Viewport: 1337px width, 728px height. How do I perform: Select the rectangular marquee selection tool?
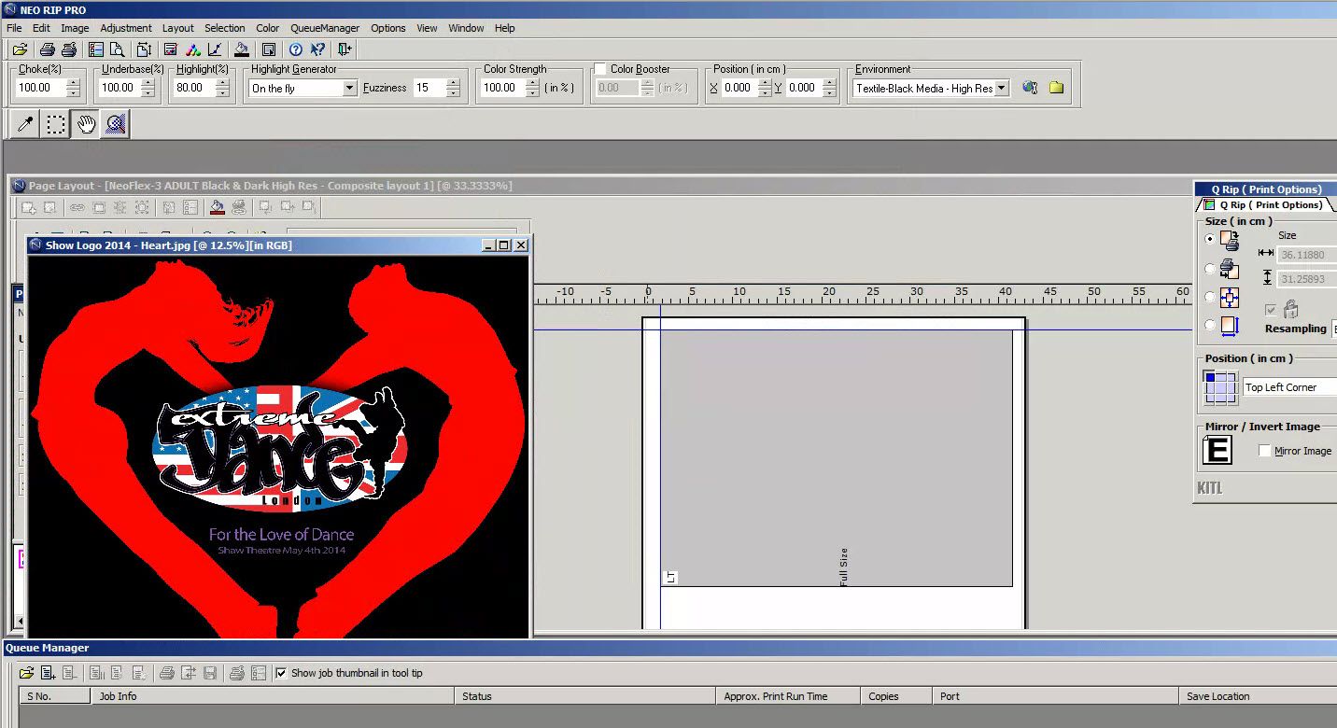click(56, 124)
